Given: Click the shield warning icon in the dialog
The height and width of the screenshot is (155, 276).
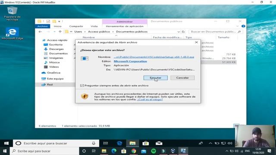Looking at the screenshot, I should [x=85, y=96].
